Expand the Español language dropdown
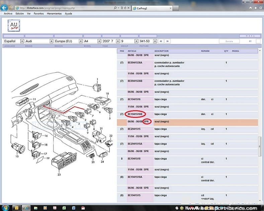 22,41
